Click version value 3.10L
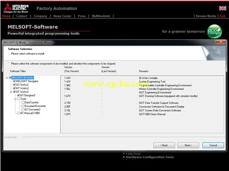The height and width of the screenshot is (171, 229). tap(67, 110)
